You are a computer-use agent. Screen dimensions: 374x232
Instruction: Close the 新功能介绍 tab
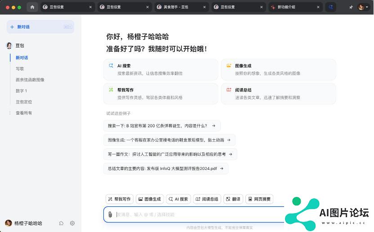(318, 7)
